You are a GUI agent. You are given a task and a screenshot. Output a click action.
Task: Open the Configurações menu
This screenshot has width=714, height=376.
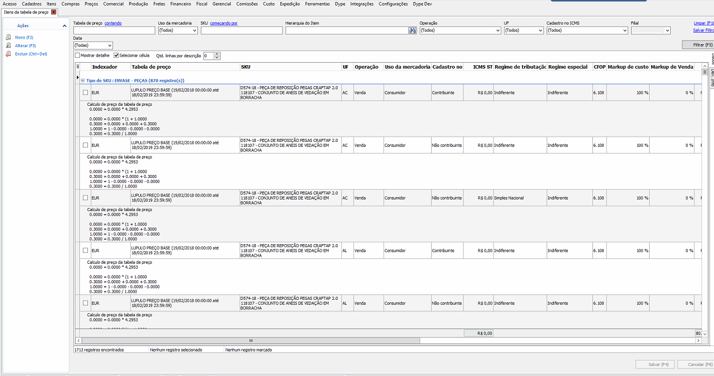coord(393,4)
